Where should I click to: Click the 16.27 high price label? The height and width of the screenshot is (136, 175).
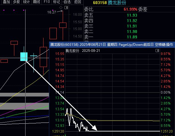pos(52,12)
